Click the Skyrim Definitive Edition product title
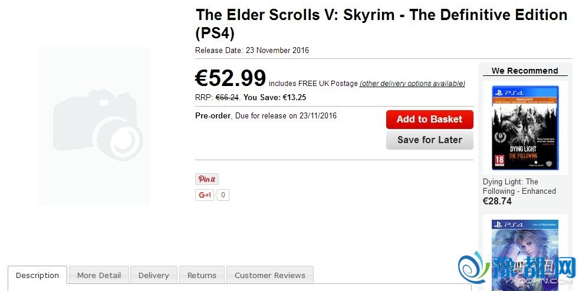The height and width of the screenshot is (291, 579). click(381, 24)
